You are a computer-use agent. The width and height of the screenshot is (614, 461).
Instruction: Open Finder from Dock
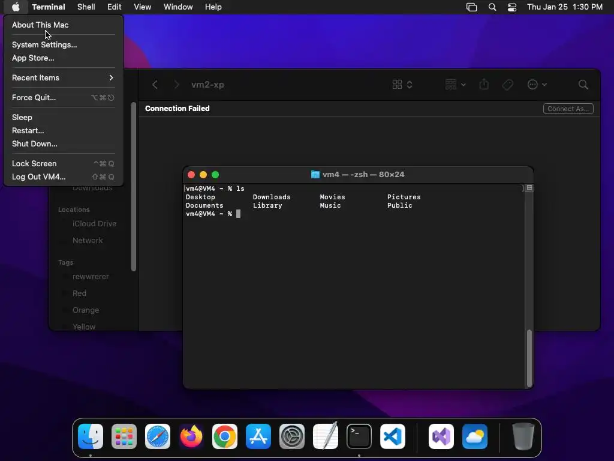(x=91, y=436)
